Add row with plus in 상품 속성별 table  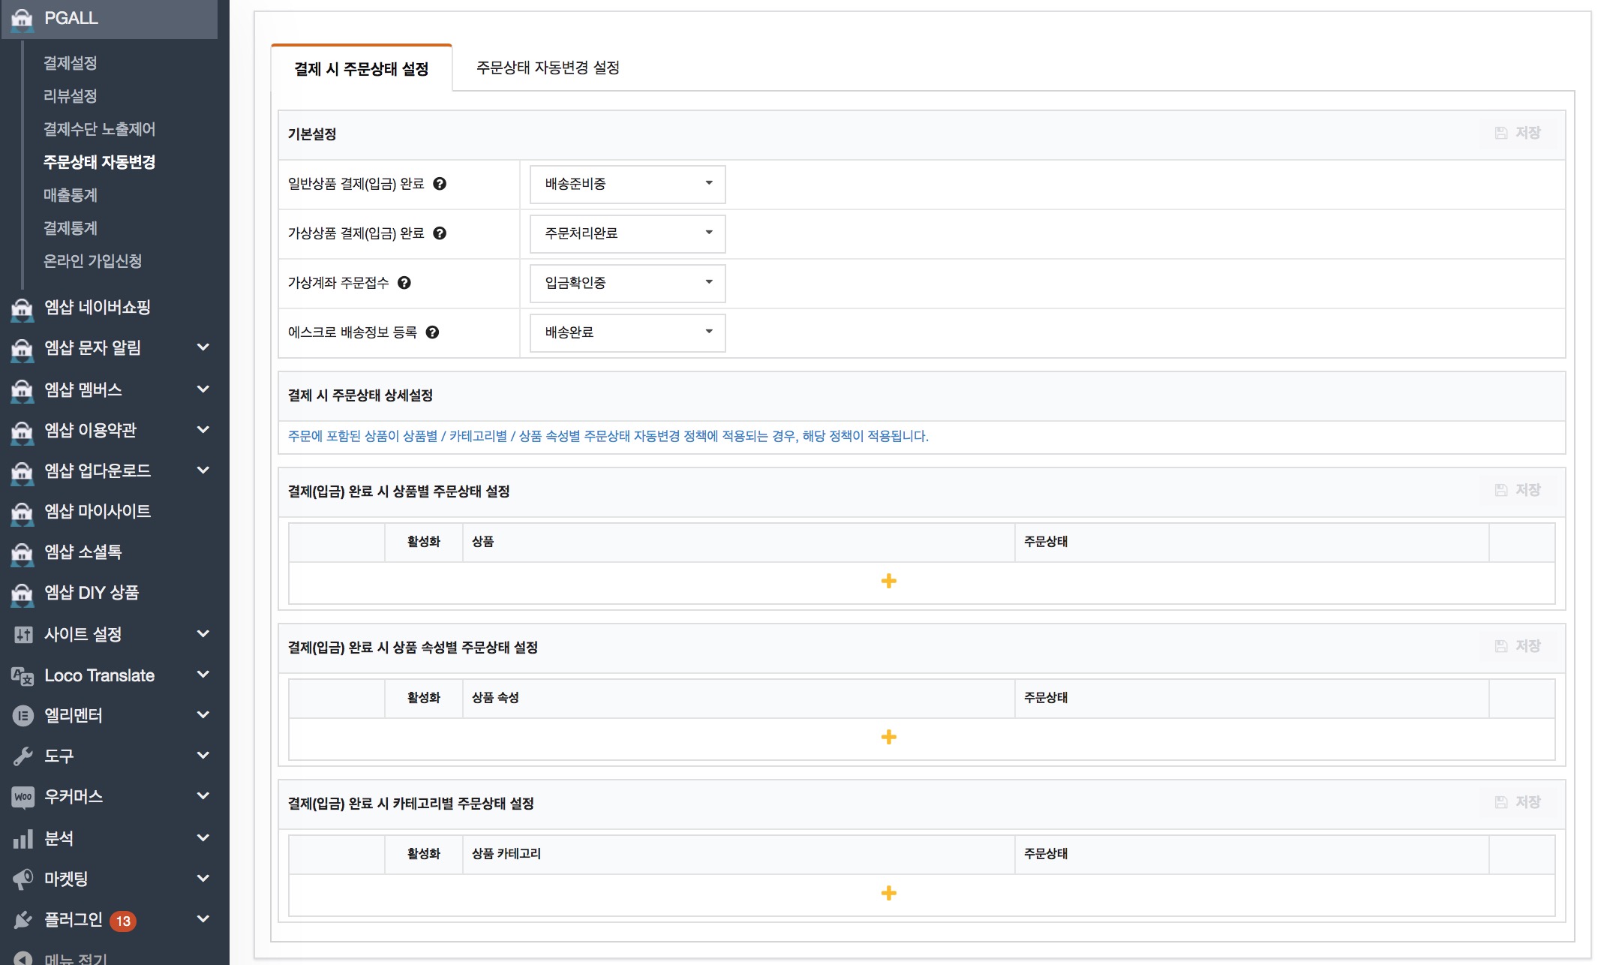pos(888,737)
